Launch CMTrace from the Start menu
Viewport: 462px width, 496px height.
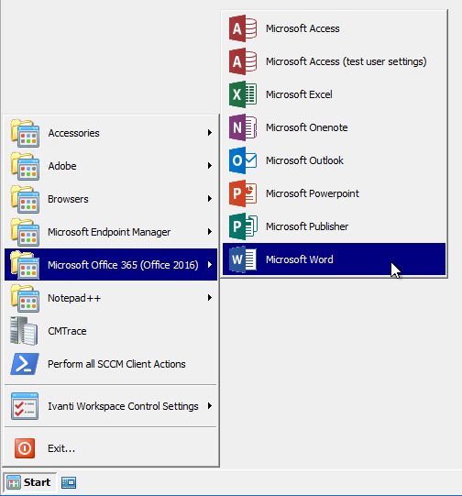tap(111, 331)
